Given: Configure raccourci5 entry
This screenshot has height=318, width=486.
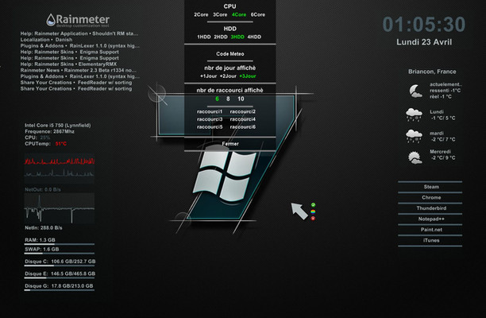Looking at the screenshot, I should pyautogui.click(x=210, y=127).
